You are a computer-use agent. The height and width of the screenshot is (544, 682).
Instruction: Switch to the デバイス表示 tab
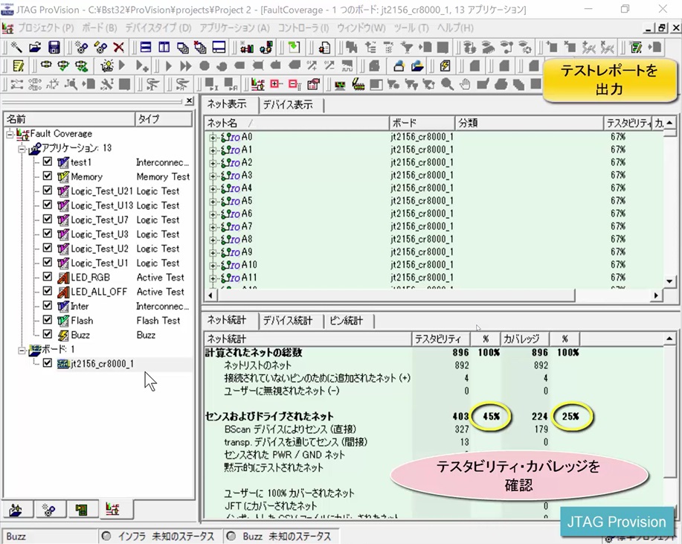[288, 105]
